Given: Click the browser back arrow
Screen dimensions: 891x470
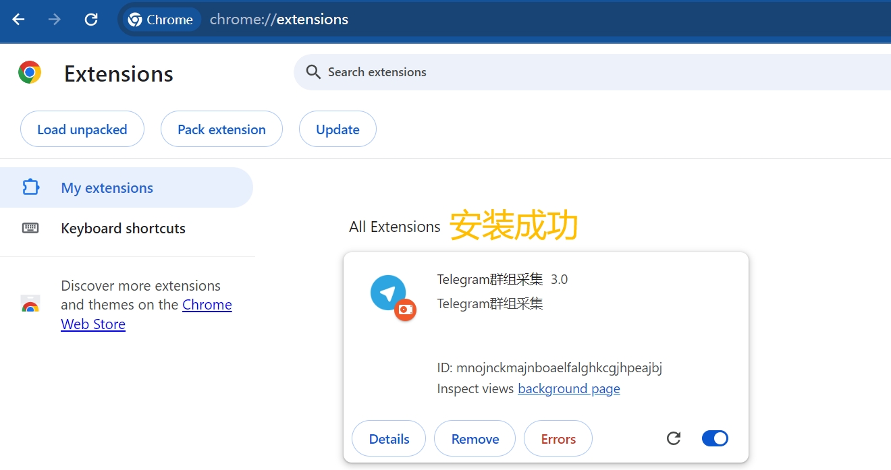Looking at the screenshot, I should tap(18, 20).
